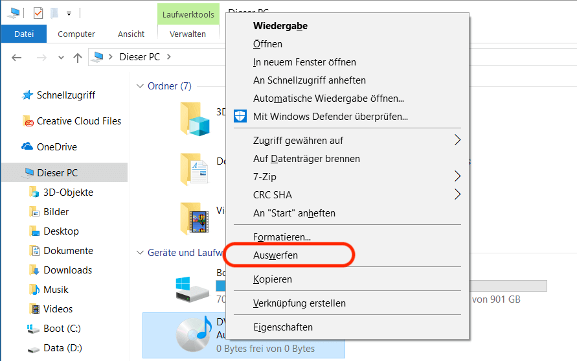
Task: Collapse the Geräte und Laufwerke group
Action: [x=140, y=253]
